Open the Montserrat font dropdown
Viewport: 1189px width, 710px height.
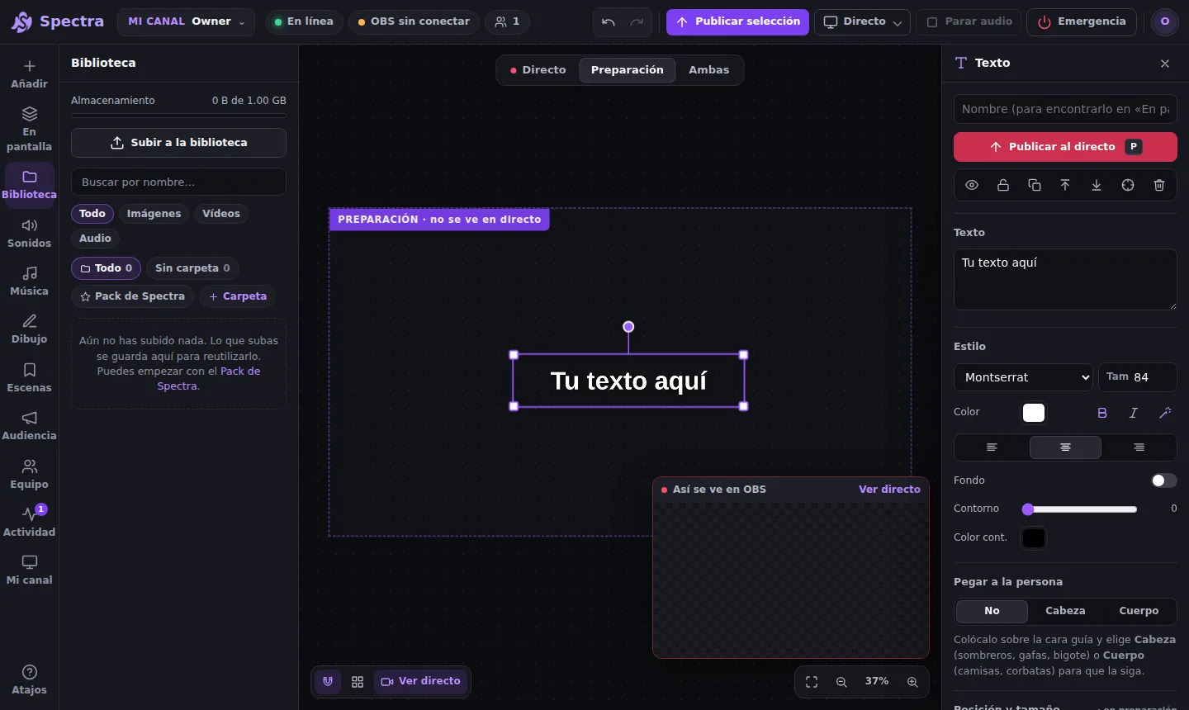tap(1023, 377)
